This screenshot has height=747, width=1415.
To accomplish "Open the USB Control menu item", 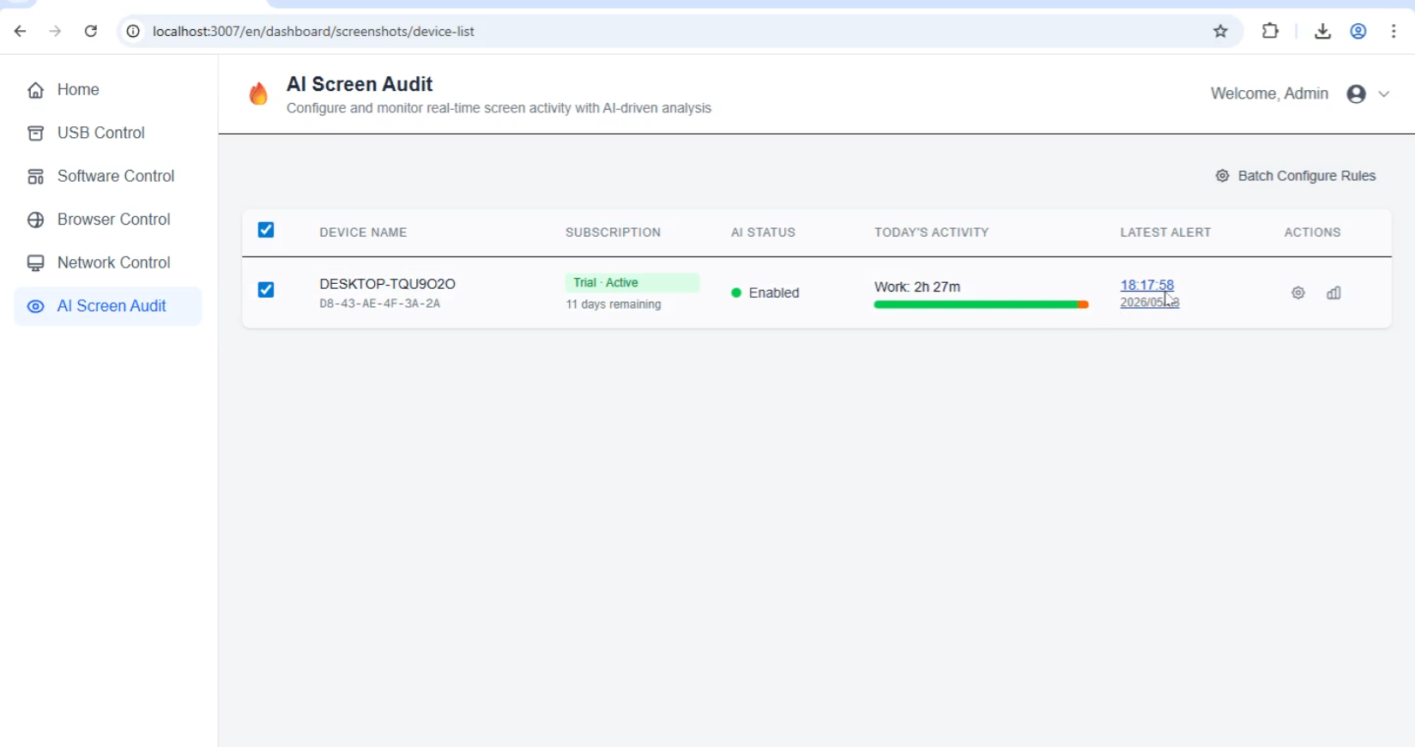I will click(x=107, y=133).
